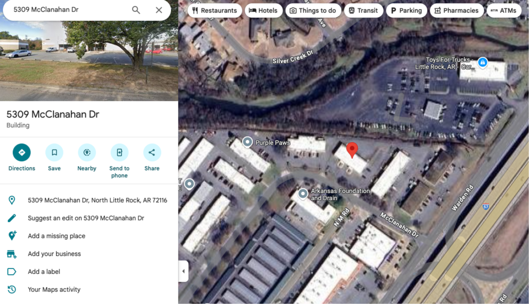The width and height of the screenshot is (529, 304).
Task: Click the Arkansas Foundation and Drain marker
Action: 303,194
